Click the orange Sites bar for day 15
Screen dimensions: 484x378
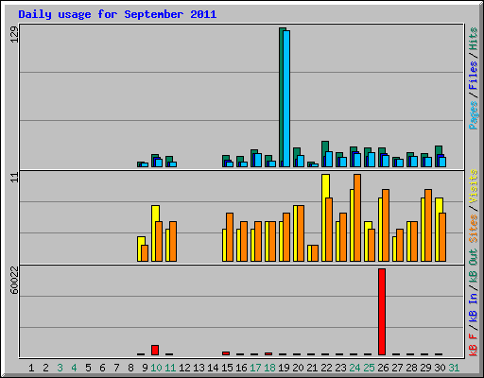click(230, 237)
